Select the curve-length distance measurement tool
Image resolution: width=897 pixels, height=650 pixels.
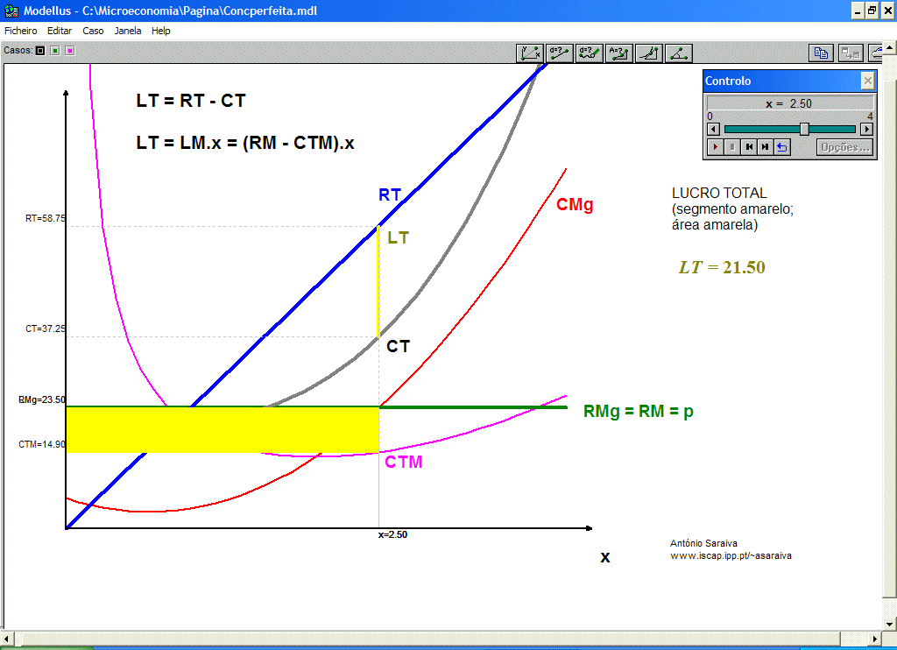[x=590, y=53]
